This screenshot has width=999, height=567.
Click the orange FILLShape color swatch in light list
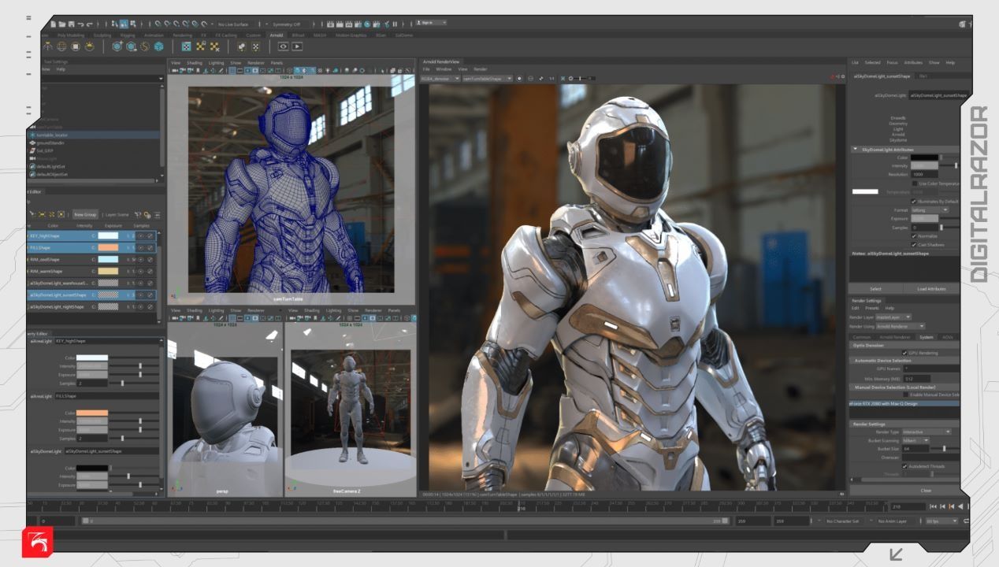coord(108,247)
